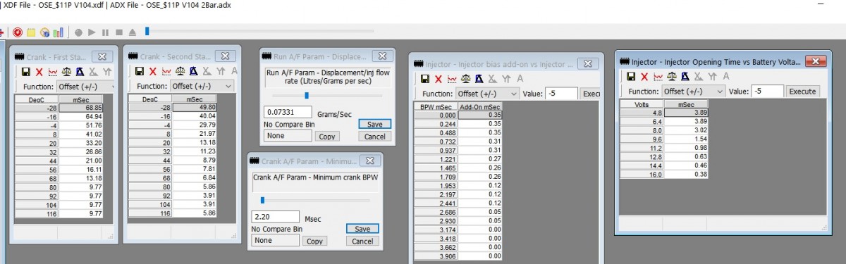846x264 pixels.
Task: Click the red X icon in Crank Second Stage
Action: pyautogui.click(x=153, y=72)
